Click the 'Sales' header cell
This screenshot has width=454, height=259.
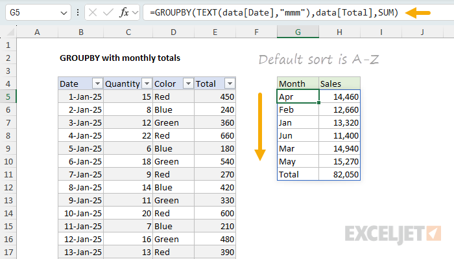click(x=340, y=84)
